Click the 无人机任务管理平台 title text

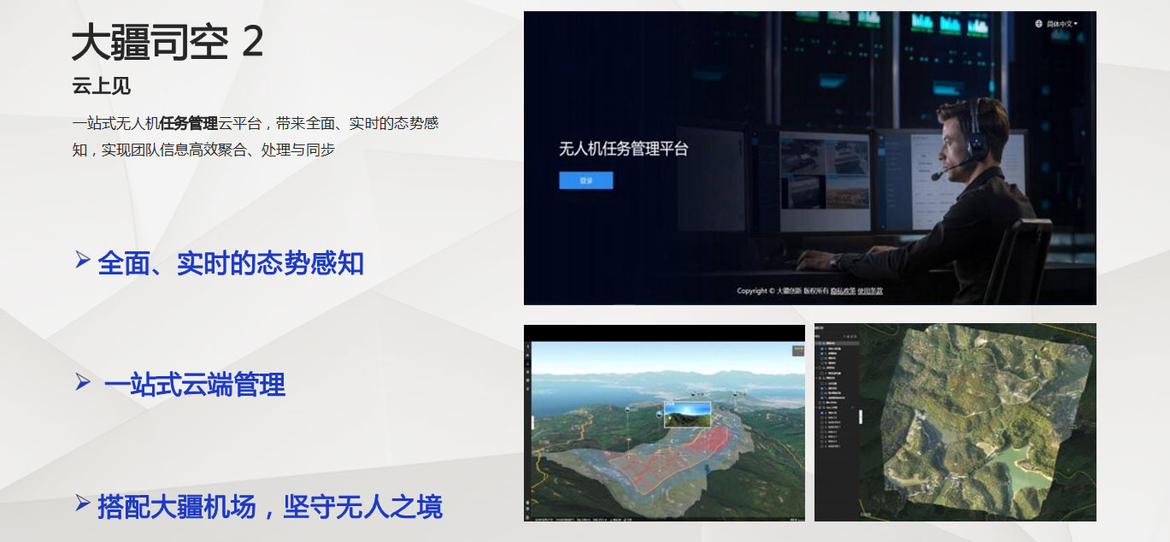coord(623,149)
